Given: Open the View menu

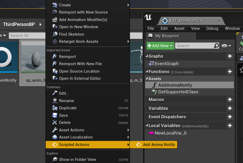Looking at the screenshot, I should pos(195,28).
